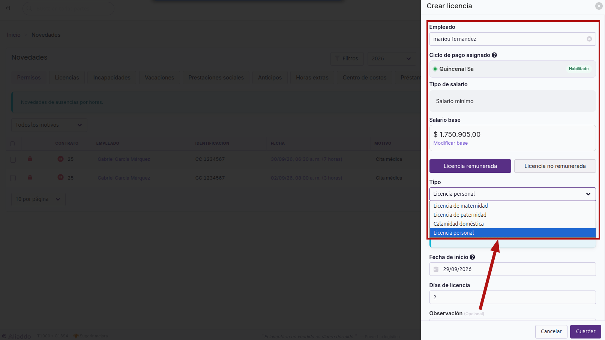
Task: Tick checkbox for 30/09/26 row
Action: (x=13, y=160)
